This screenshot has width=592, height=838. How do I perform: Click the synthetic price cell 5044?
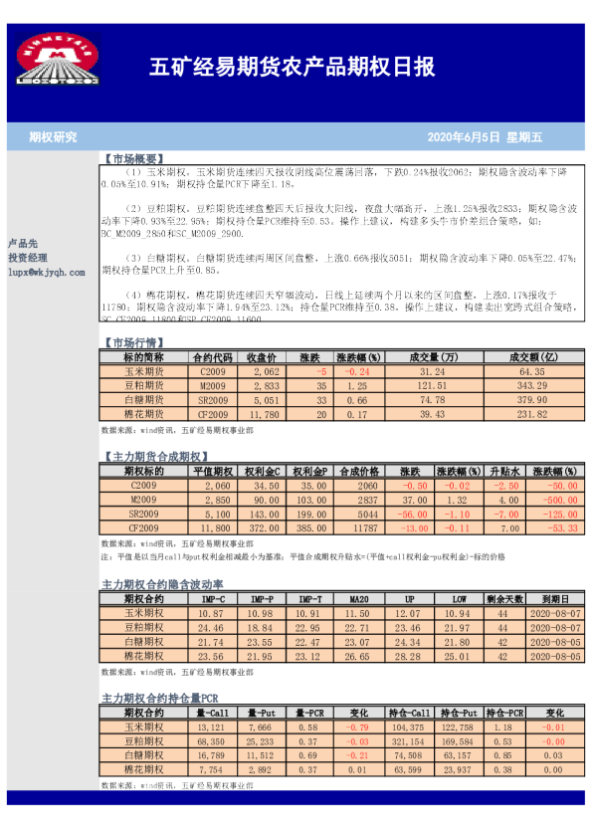(x=359, y=514)
